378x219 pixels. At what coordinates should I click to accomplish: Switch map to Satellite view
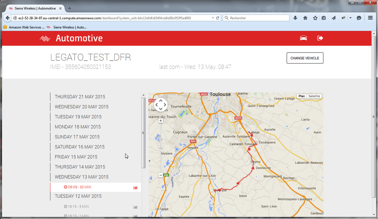click(x=314, y=96)
